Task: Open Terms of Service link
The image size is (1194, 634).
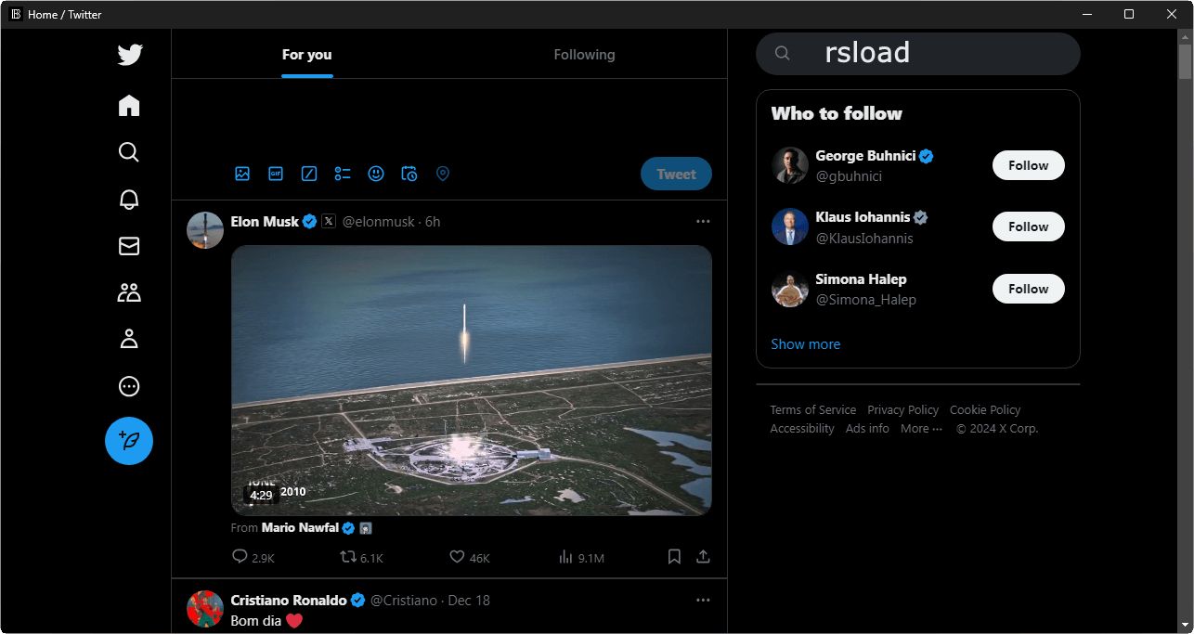Action: tap(813, 410)
